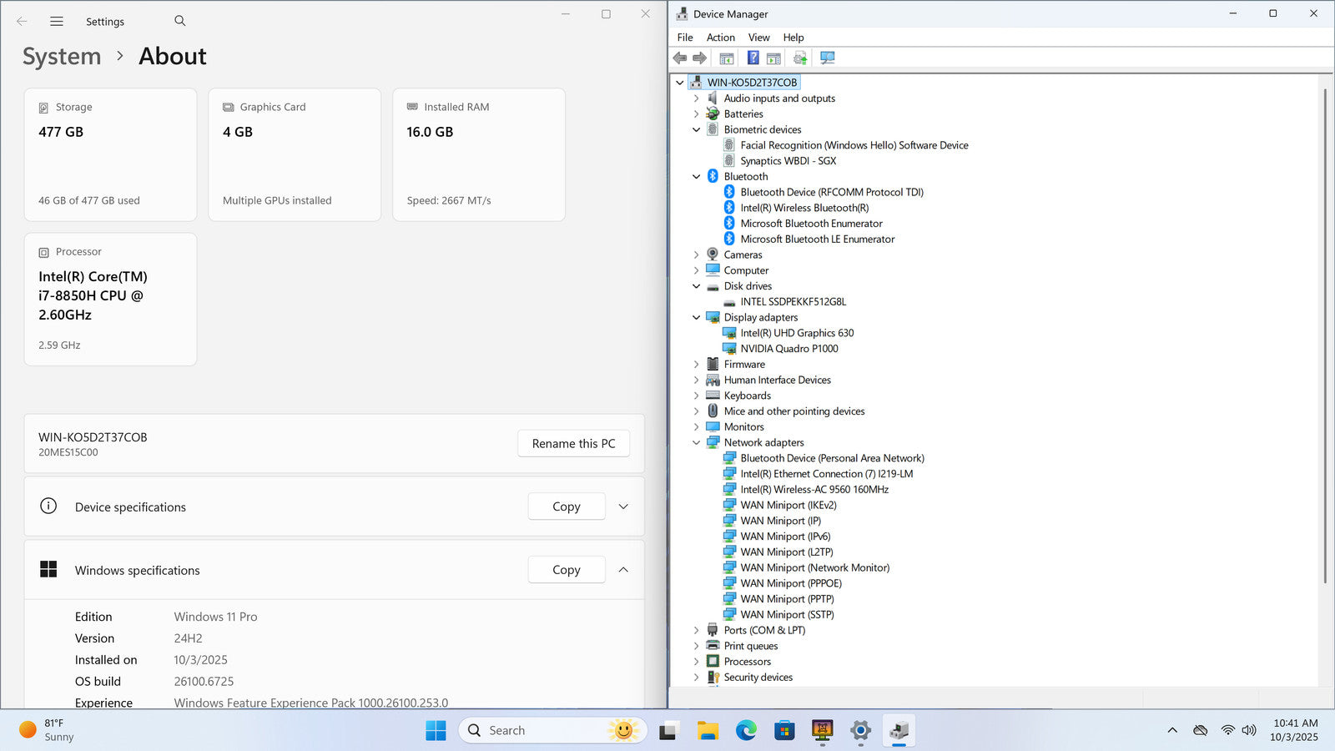This screenshot has height=751, width=1335.
Task: Collapse the Windows specifications section
Action: tap(623, 570)
